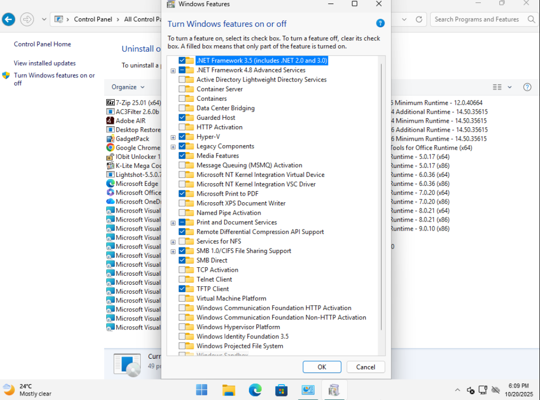This screenshot has width=540, height=400.
Task: Expand .NET Framework 4.8 Advanced Services
Action: (x=173, y=71)
